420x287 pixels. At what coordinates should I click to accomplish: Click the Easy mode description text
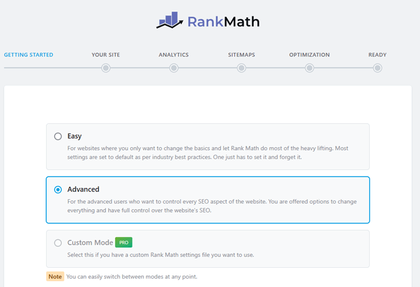(208, 153)
